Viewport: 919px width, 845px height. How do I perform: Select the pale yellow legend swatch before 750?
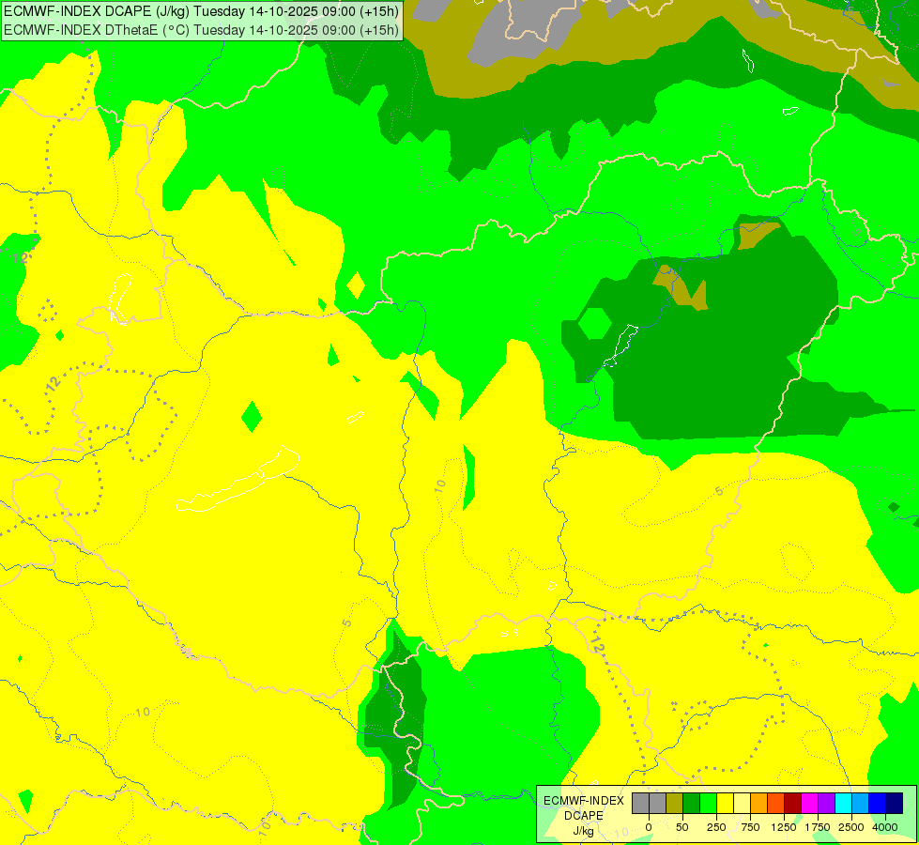[x=742, y=803]
